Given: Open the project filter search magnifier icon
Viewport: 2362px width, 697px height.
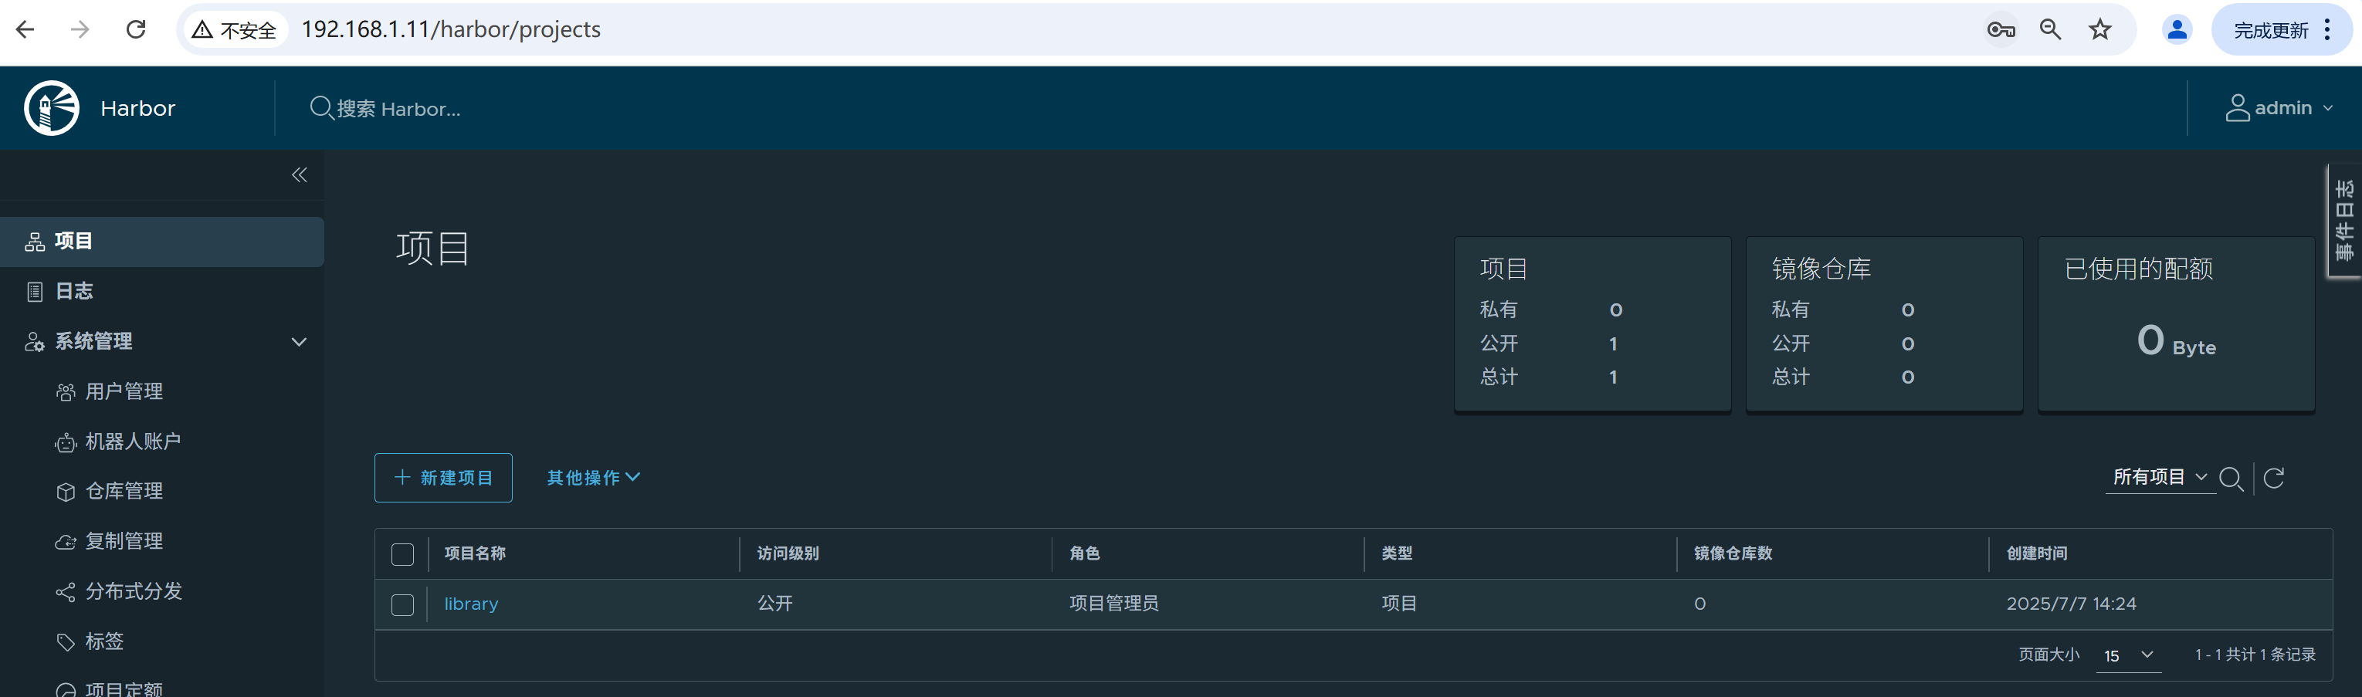Looking at the screenshot, I should [2231, 478].
